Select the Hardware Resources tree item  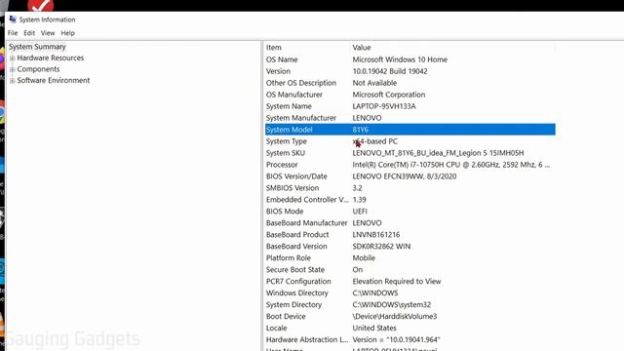coord(50,58)
